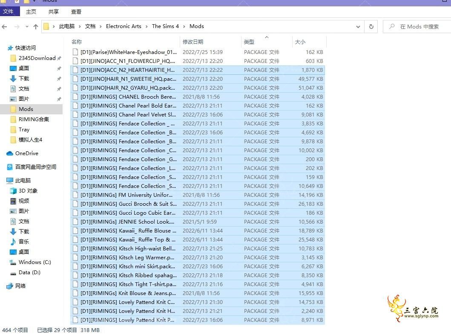Viewport: 451px width, 335px height.
Task: Open 3D 对象 icon under This PC
Action: (x=13, y=191)
